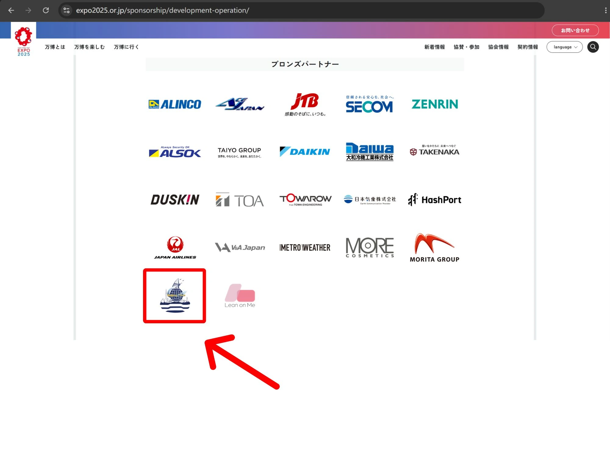Open the site search magnifier icon
The image size is (610, 457).
click(x=593, y=47)
